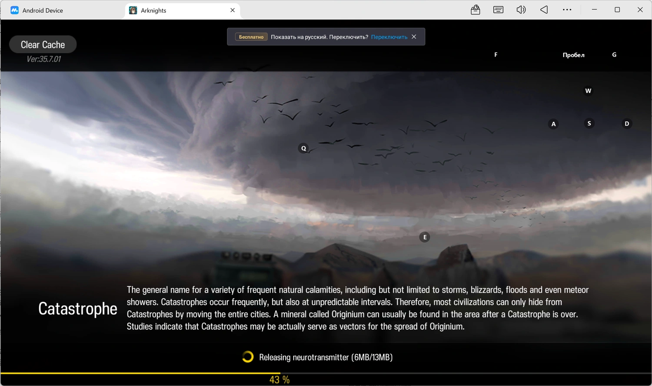The height and width of the screenshot is (386, 652).
Task: Click the back triangle icon
Action: (x=544, y=10)
